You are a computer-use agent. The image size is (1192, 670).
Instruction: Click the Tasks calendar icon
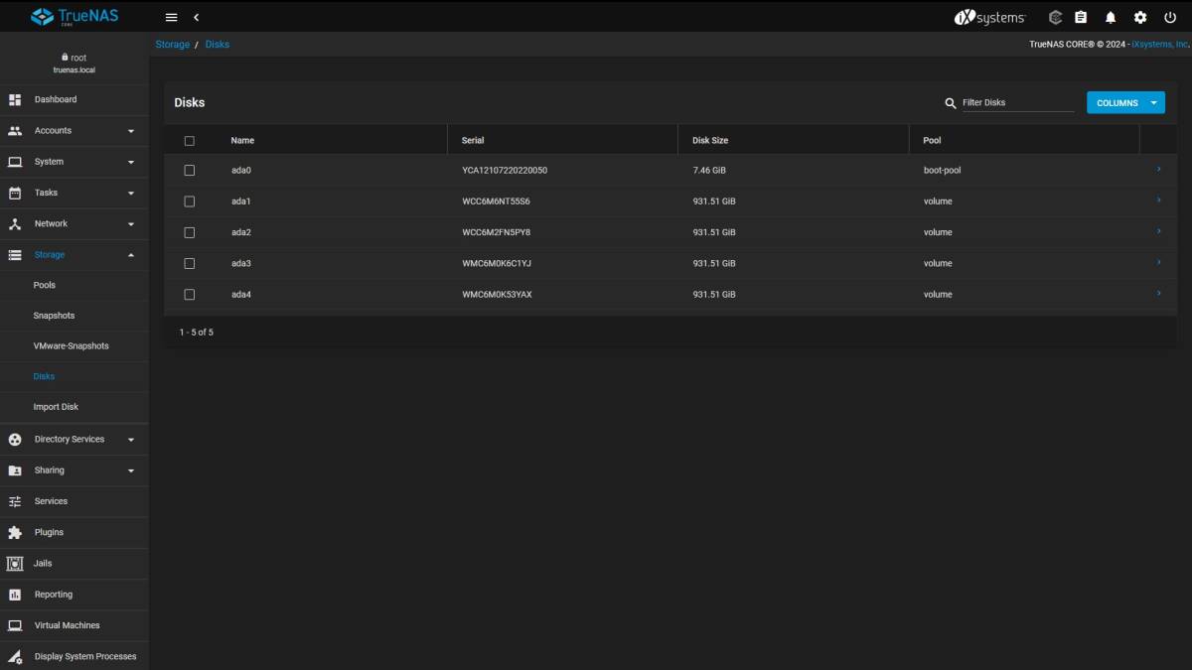pyautogui.click(x=15, y=193)
